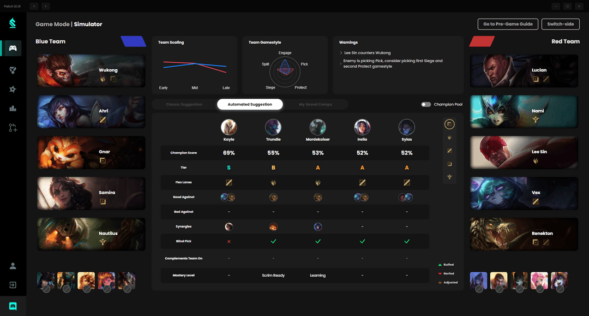Select the jungle role filter icon beside the table

(449, 138)
